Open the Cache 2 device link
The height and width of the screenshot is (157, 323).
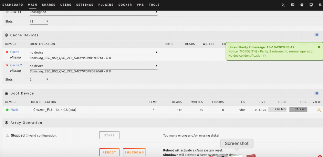pos(16,65)
